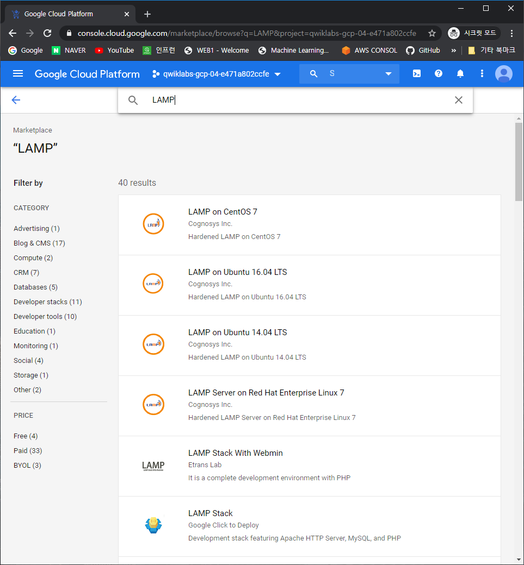Screen dimensions: 524x565
Task: Open the user account avatar
Action: click(504, 74)
